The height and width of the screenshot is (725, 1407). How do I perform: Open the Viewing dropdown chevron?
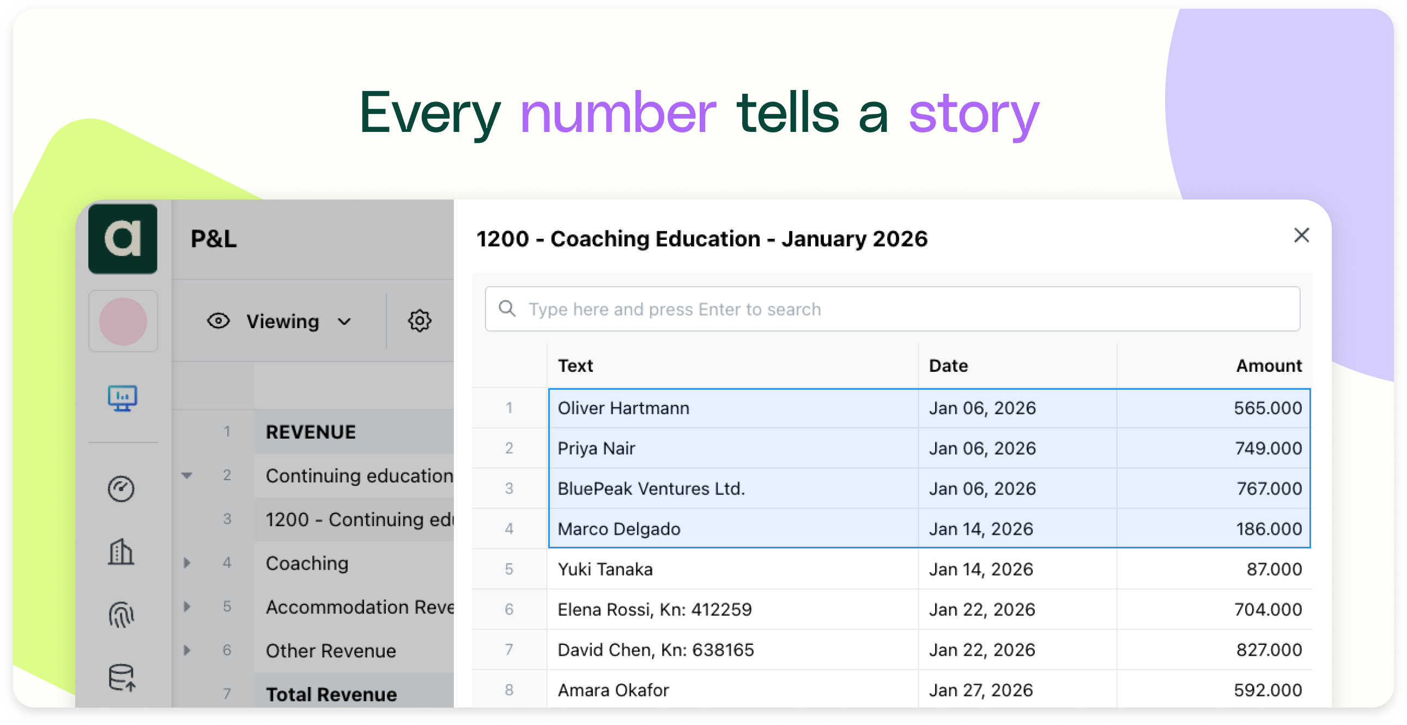[x=344, y=321]
